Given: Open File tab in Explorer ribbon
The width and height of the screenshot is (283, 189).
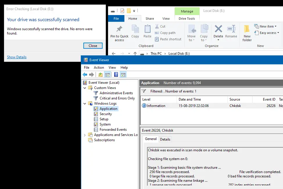Looking at the screenshot, I should [x=116, y=19].
